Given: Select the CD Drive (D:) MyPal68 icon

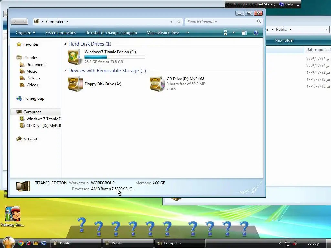Looking at the screenshot, I should (157, 84).
